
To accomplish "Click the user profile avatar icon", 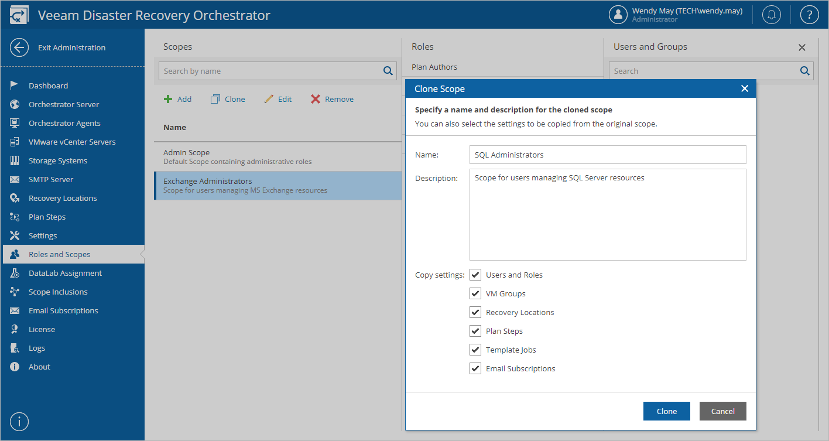I will (x=618, y=15).
